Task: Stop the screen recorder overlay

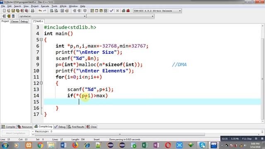Action: pyautogui.click(x=262, y=139)
